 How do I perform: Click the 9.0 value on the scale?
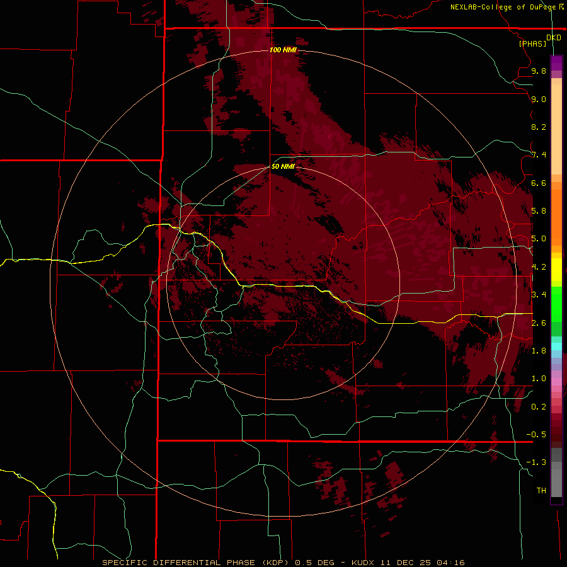click(539, 99)
